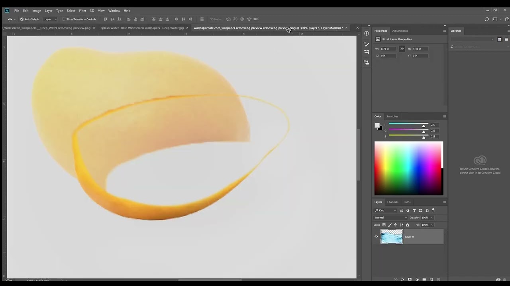Open the Brushes panel icon

tap(367, 52)
